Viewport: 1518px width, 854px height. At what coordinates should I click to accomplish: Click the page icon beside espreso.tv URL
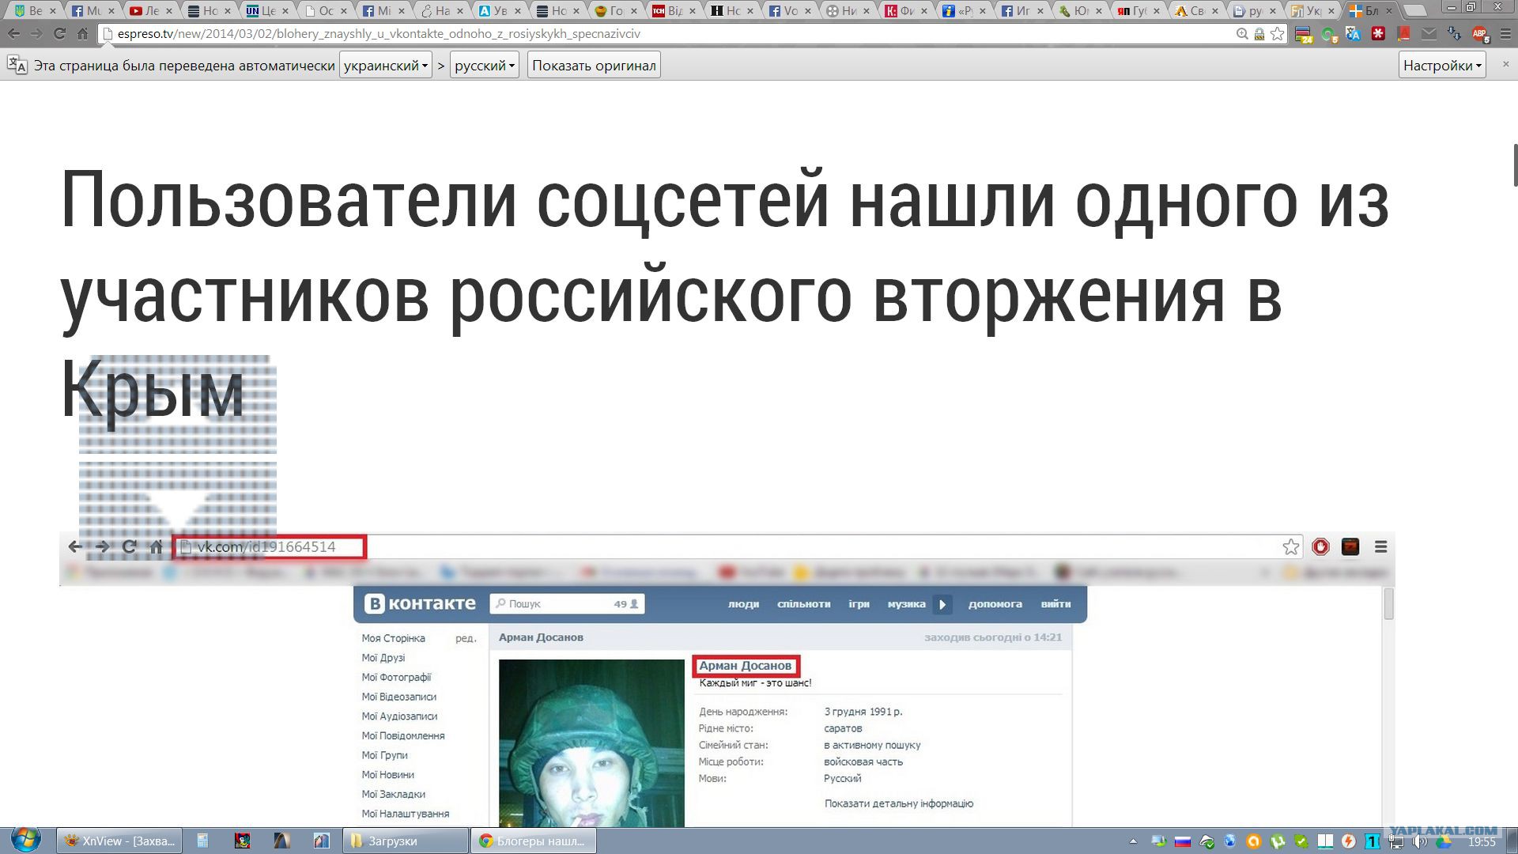[x=108, y=34]
